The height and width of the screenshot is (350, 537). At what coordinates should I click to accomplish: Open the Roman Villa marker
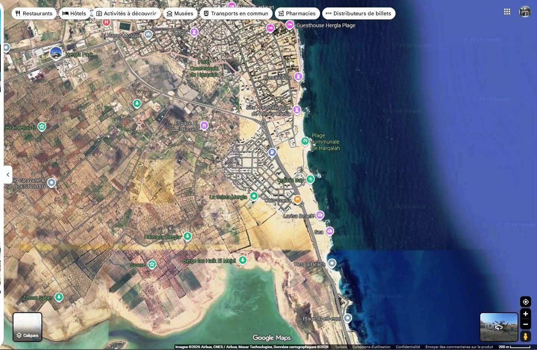point(298,77)
